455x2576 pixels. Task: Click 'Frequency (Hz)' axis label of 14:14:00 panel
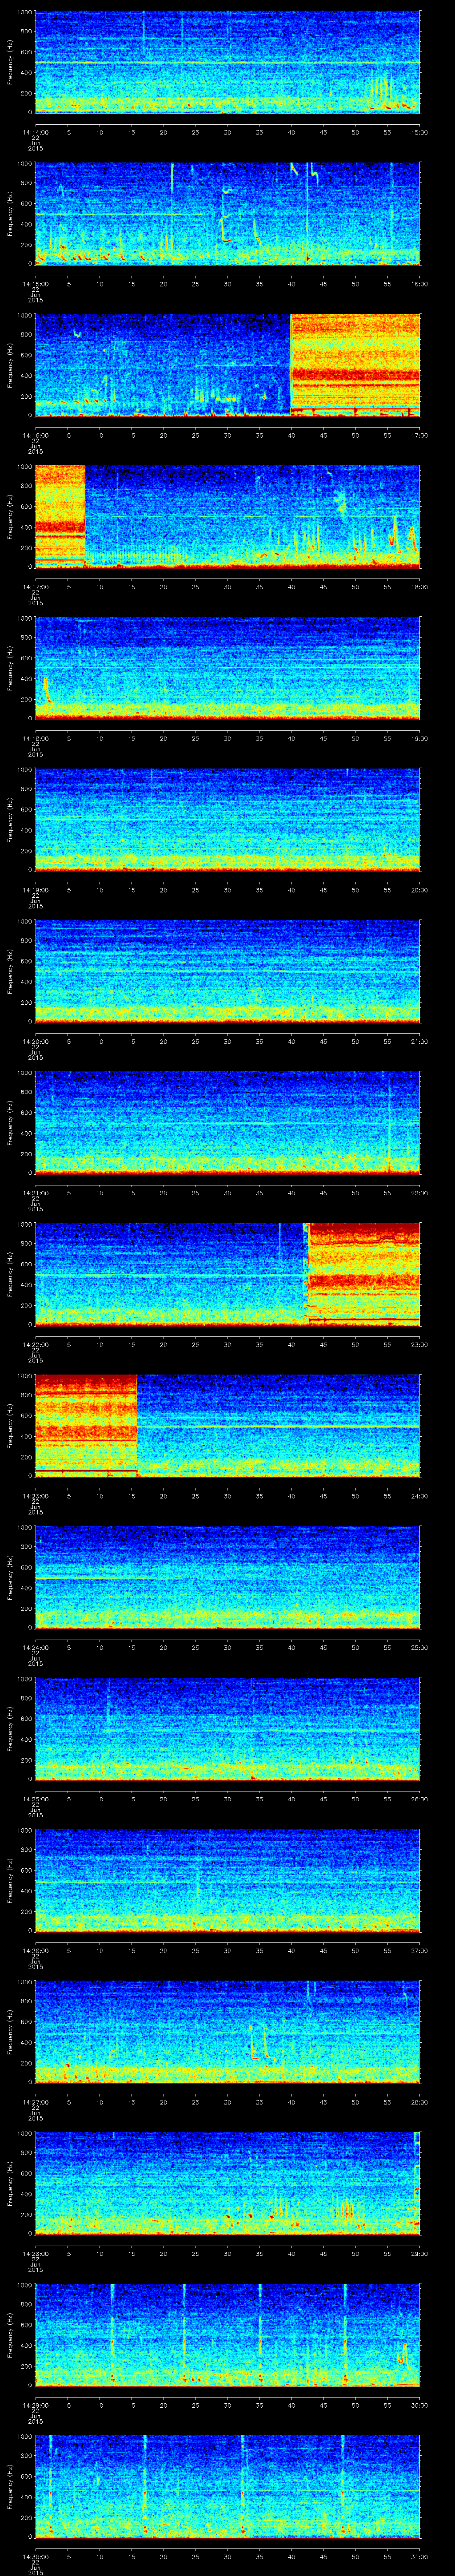coord(10,62)
